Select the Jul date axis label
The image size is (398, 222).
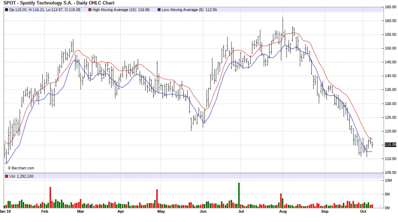241,212
